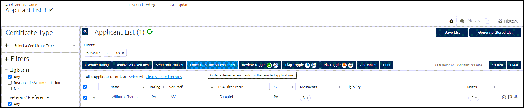Click the Print button
This screenshot has height=108, width=524.
coord(387,65)
